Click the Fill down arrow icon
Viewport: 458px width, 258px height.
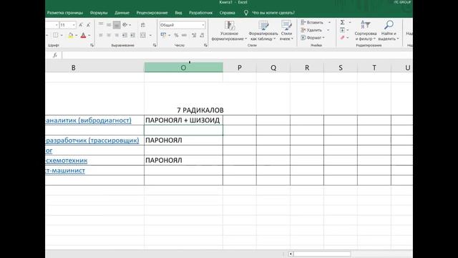click(x=342, y=30)
